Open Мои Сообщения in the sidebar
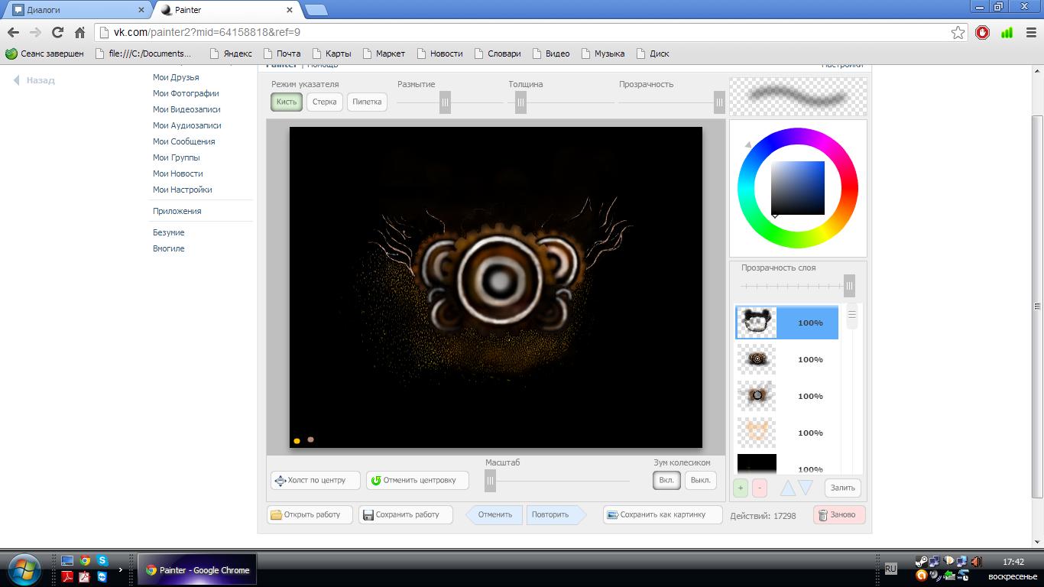1044x587 pixels. tap(183, 141)
